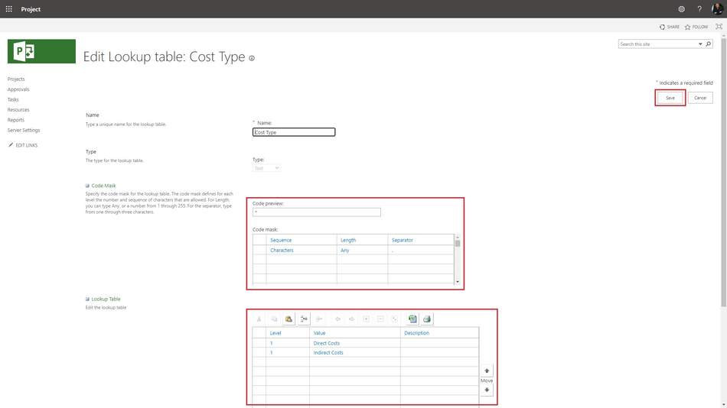Open Reports in the side navigation
The image size is (727, 408).
[16, 120]
